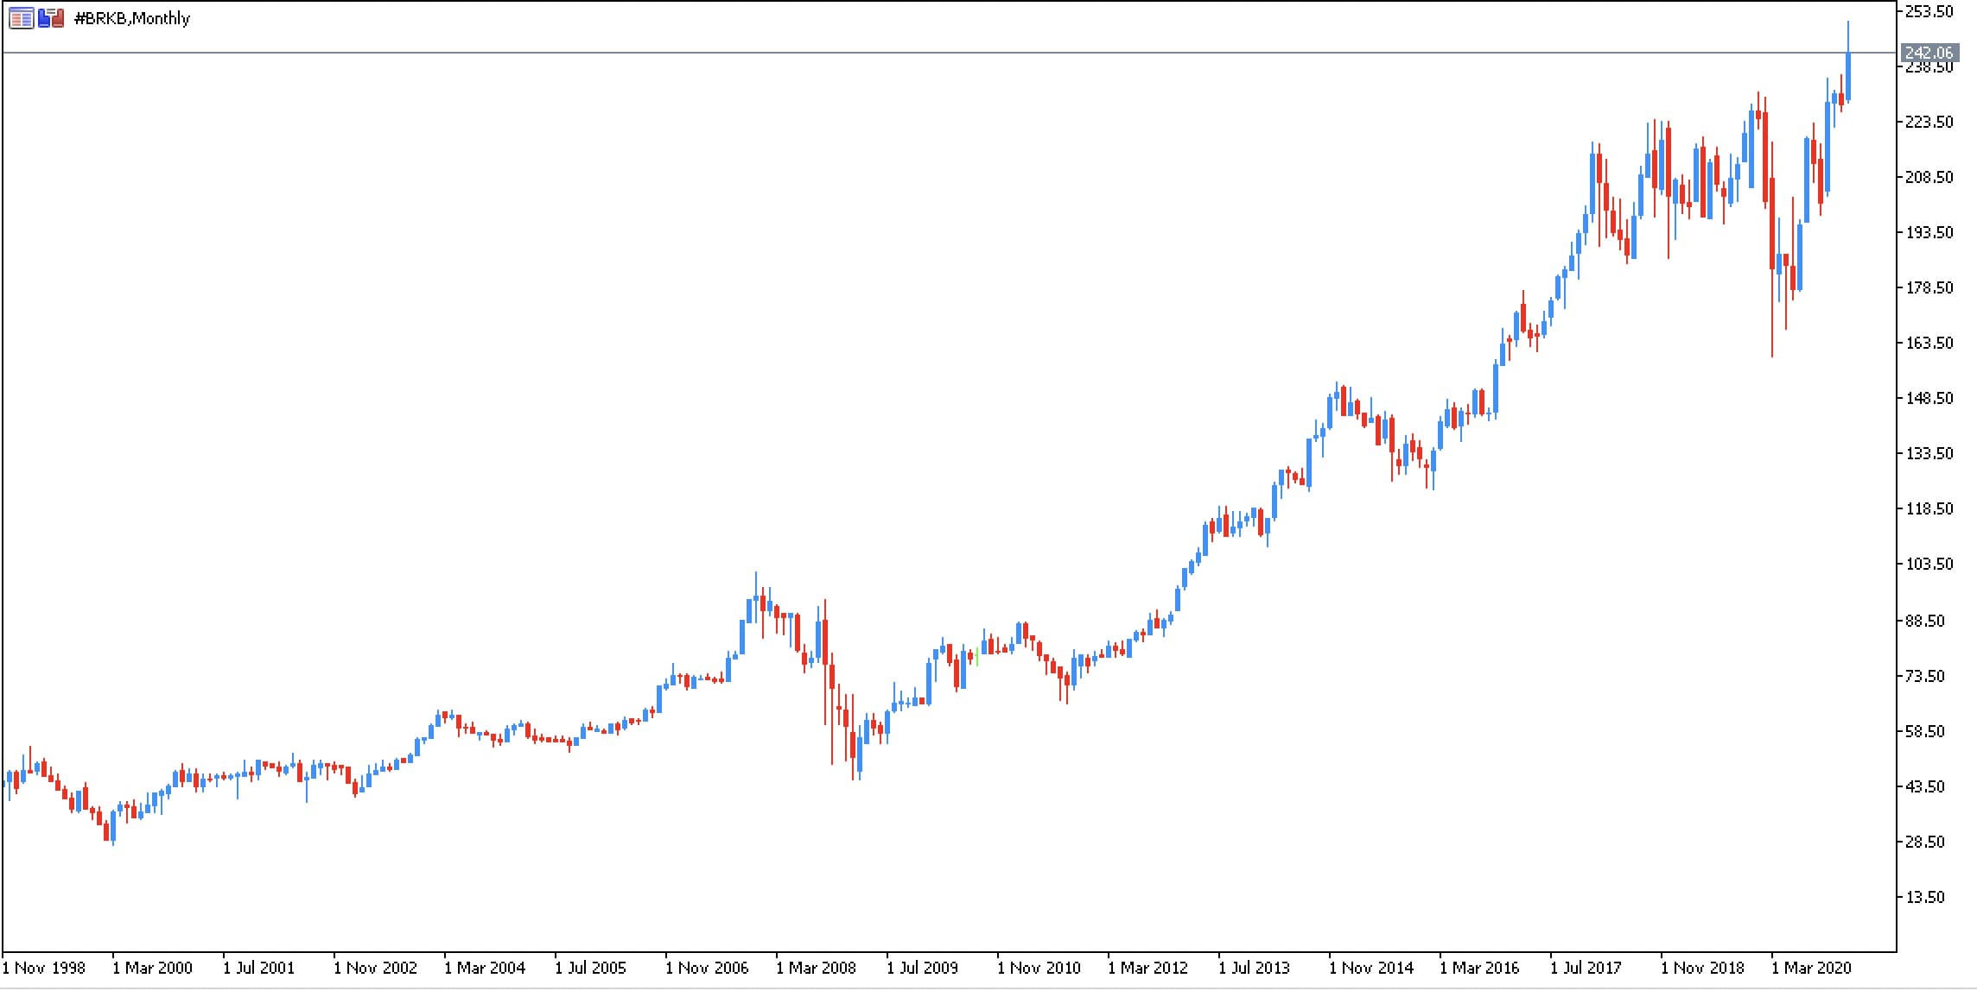Click the 1 Nov 2014 date label
The image size is (1977, 991).
[1371, 968]
